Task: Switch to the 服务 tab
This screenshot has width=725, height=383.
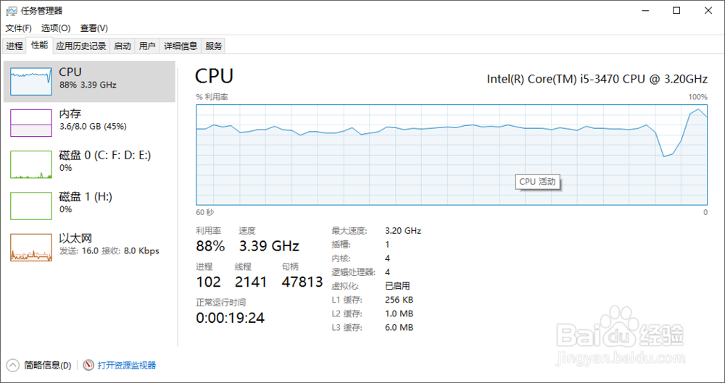Action: click(x=214, y=46)
